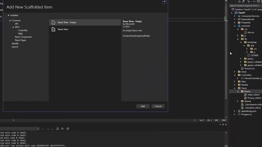Collapse the wwwroot node arrow

click(x=235, y=26)
